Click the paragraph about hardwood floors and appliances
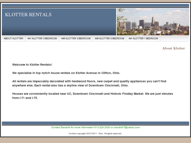 click(x=89, y=83)
